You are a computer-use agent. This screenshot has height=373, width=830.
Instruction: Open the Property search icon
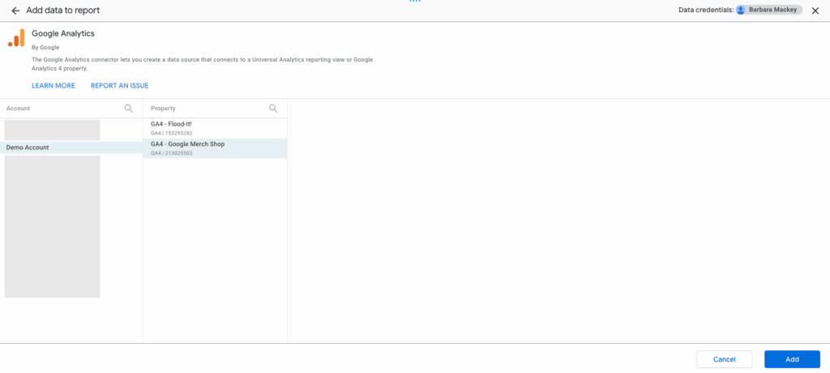pos(273,108)
